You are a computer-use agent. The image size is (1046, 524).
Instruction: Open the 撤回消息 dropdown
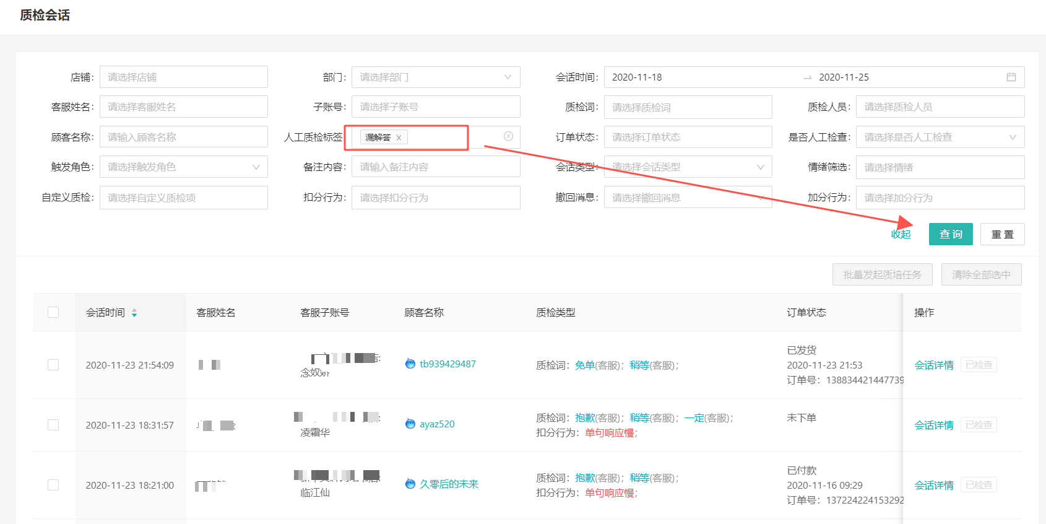coord(688,198)
